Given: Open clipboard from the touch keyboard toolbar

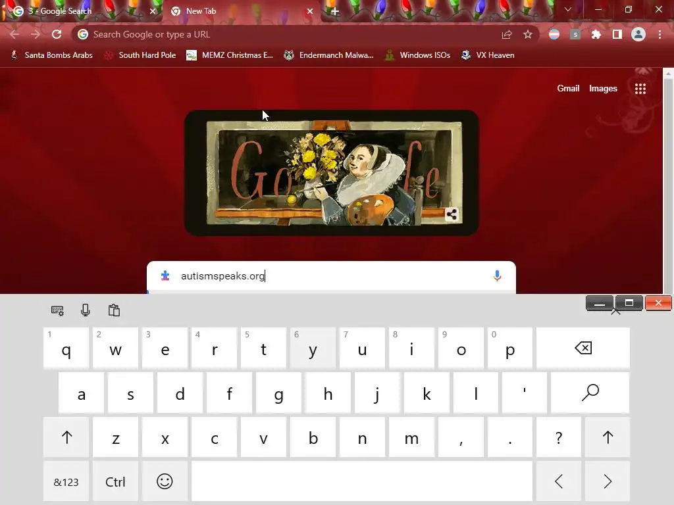Looking at the screenshot, I should (x=114, y=310).
